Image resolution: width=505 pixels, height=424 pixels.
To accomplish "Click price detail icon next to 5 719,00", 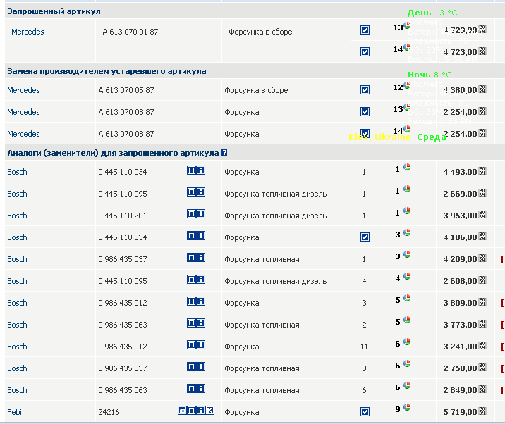I will pyautogui.click(x=482, y=412).
